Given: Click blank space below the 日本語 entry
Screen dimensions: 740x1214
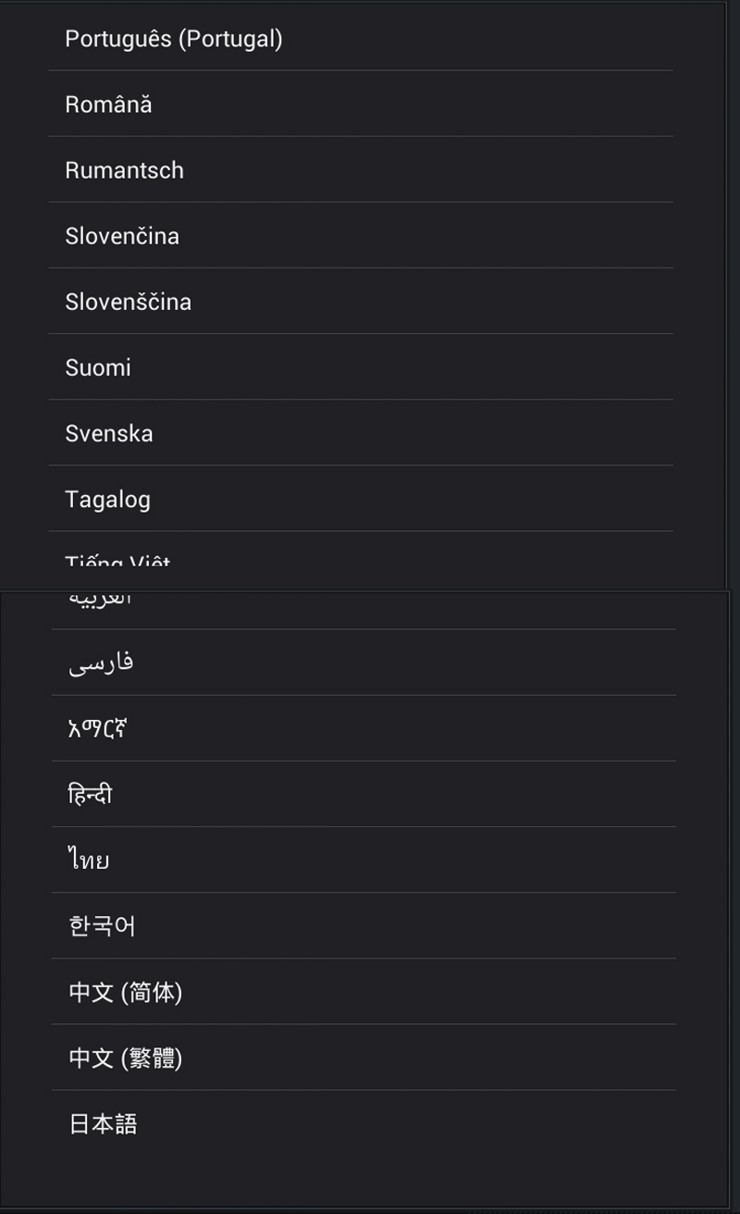Looking at the screenshot, I should click(x=364, y=1180).
